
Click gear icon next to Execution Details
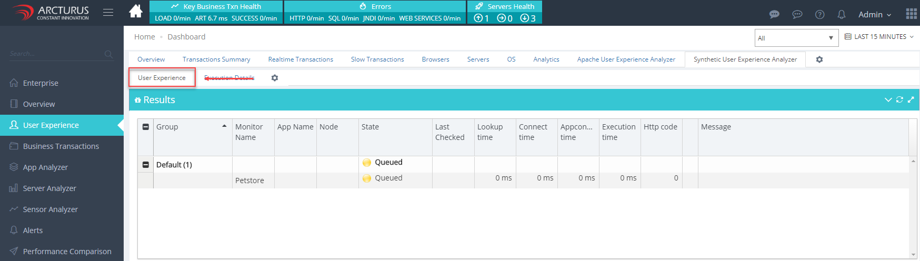click(x=275, y=78)
